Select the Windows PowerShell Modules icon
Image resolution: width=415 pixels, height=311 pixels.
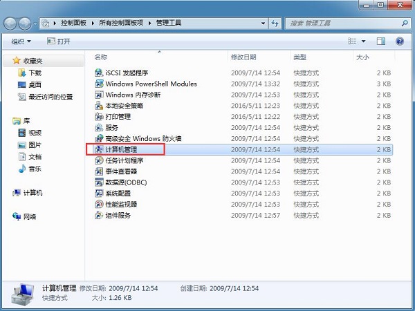[x=100, y=84]
